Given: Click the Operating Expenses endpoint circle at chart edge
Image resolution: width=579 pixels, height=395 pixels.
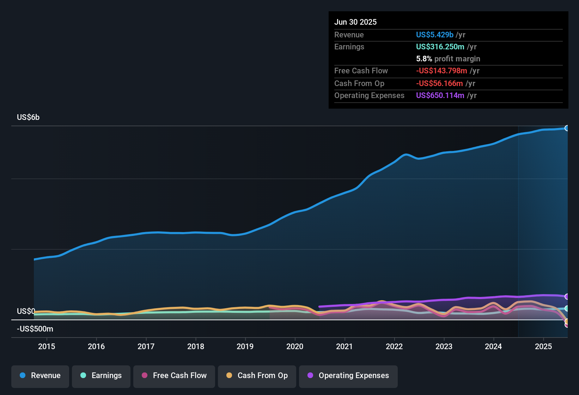Looking at the screenshot, I should [x=567, y=296].
